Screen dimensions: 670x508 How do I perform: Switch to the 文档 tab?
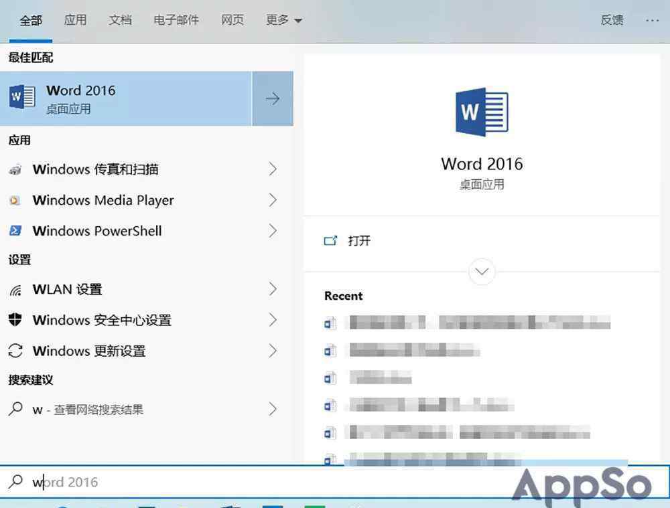(120, 20)
